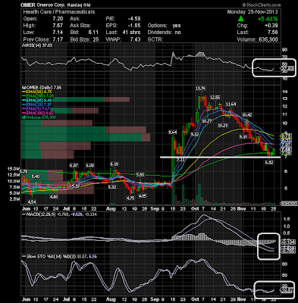Viewport: 298px width, 303px height.
Task: Select the Open 7.20 value
Action: pyautogui.click(x=58, y=19)
